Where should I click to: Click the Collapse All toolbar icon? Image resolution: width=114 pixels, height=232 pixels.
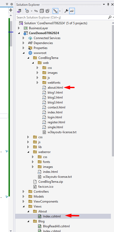point(42,11)
